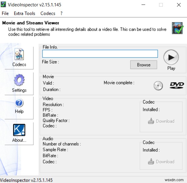The height and width of the screenshot is (183, 187).
Task: Click the audio codec Download button
Action: [x=161, y=162]
